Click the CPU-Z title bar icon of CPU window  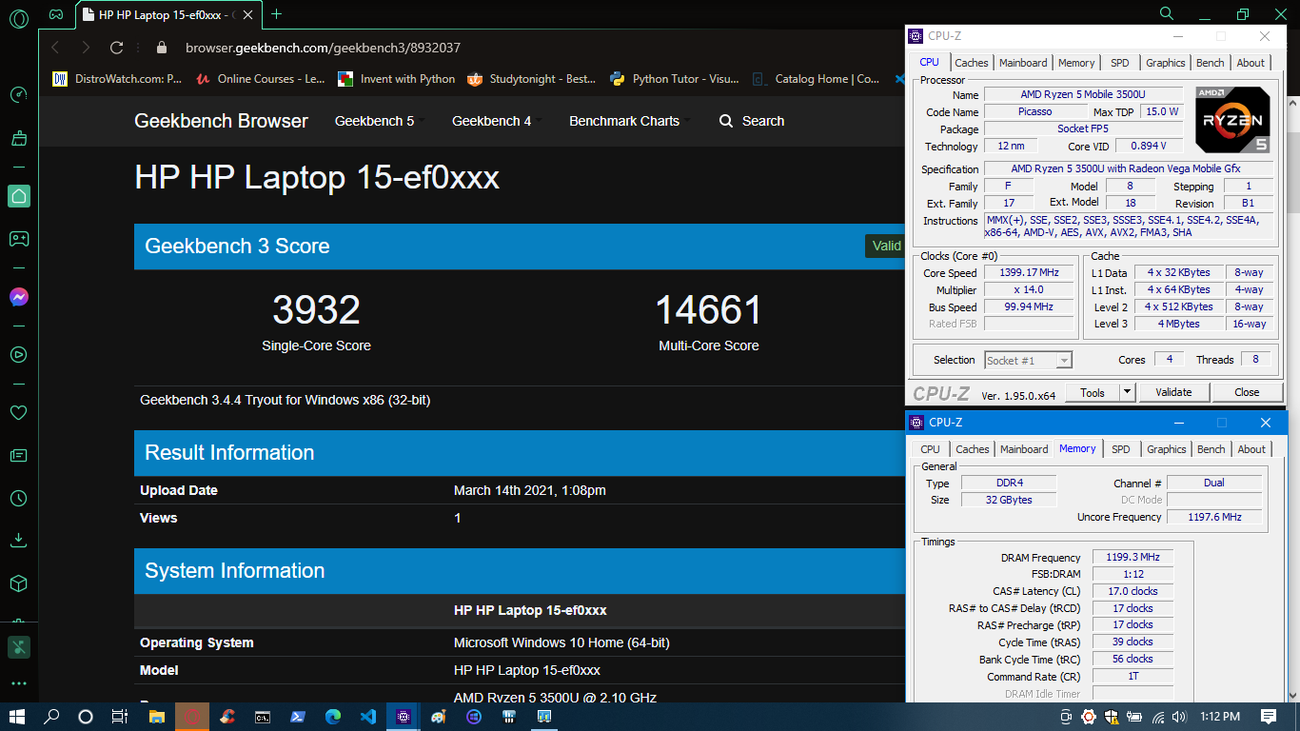(916, 36)
